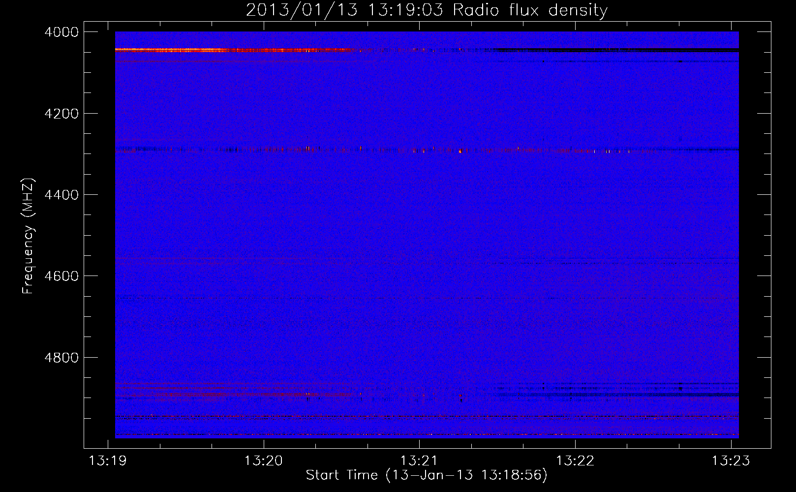Viewport: 796px width, 492px height.
Task: Click the 4800 frequency tick label
Action: (x=61, y=357)
